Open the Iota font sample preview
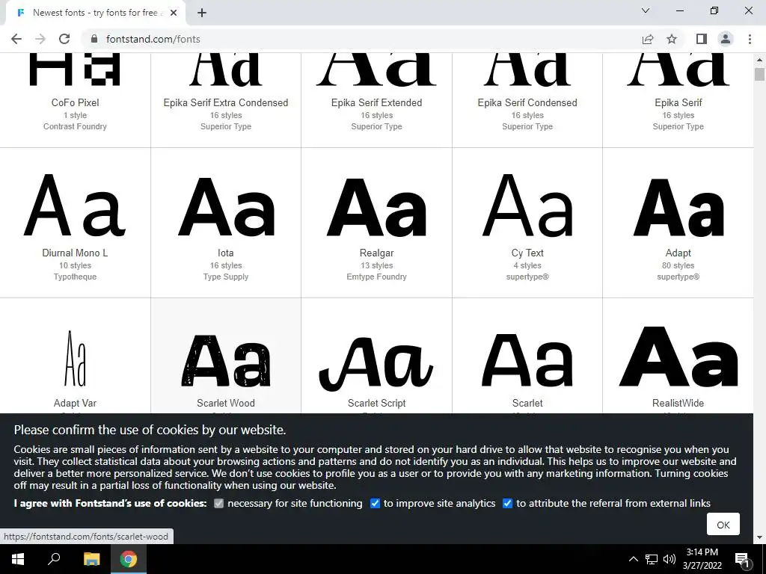 [x=226, y=207]
